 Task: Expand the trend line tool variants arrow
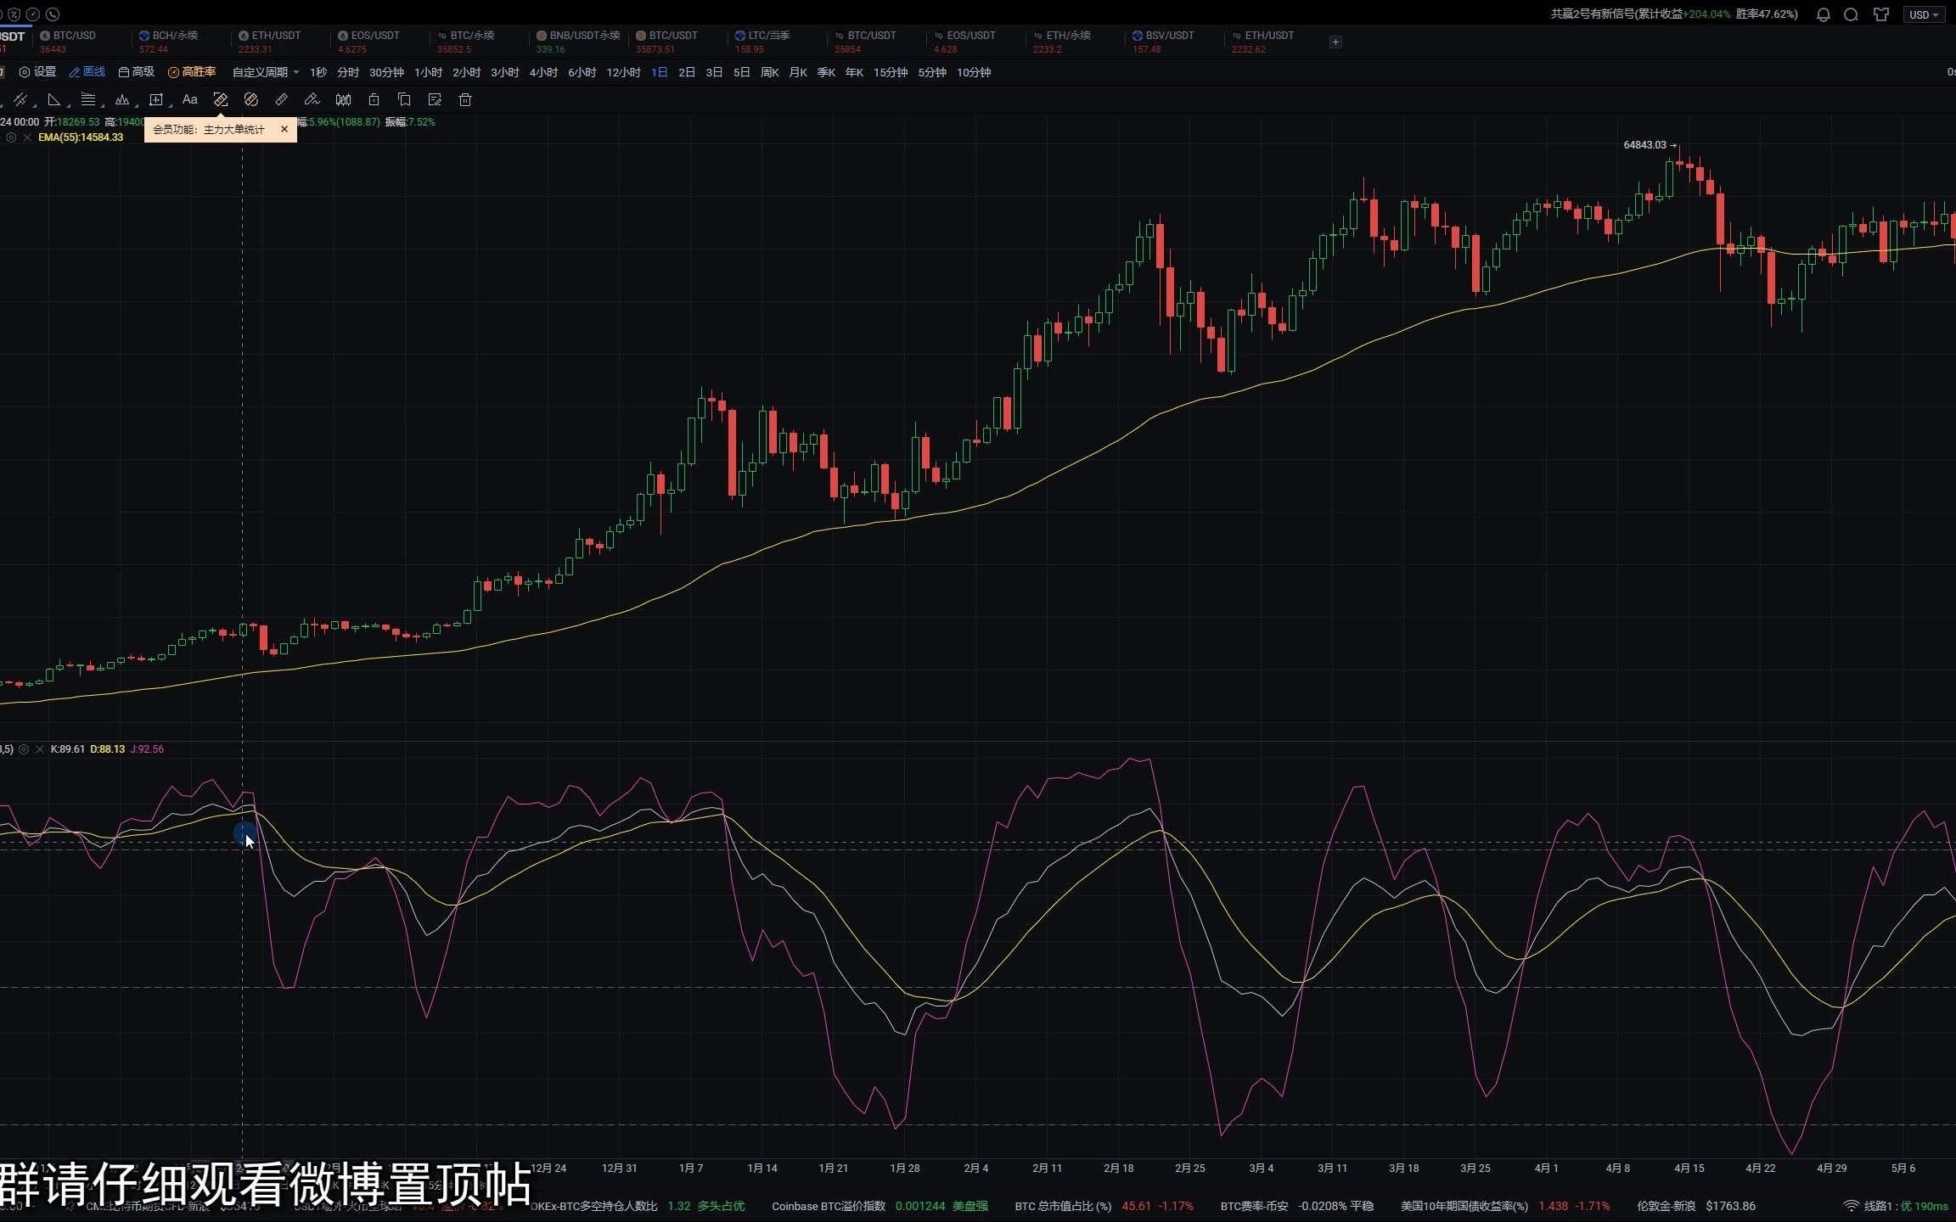(x=35, y=106)
